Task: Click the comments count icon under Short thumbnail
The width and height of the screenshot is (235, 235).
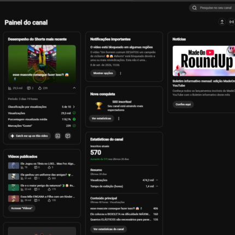Action: point(28,88)
